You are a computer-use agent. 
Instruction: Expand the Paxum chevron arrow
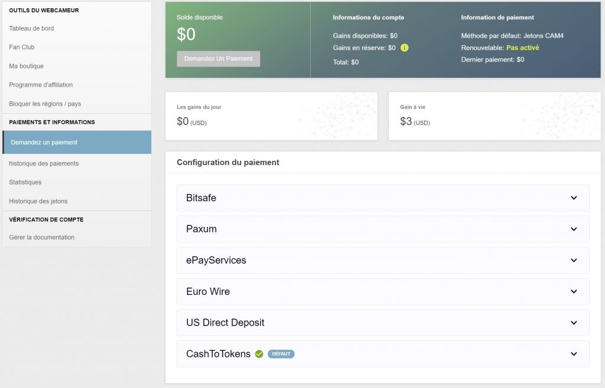[573, 229]
